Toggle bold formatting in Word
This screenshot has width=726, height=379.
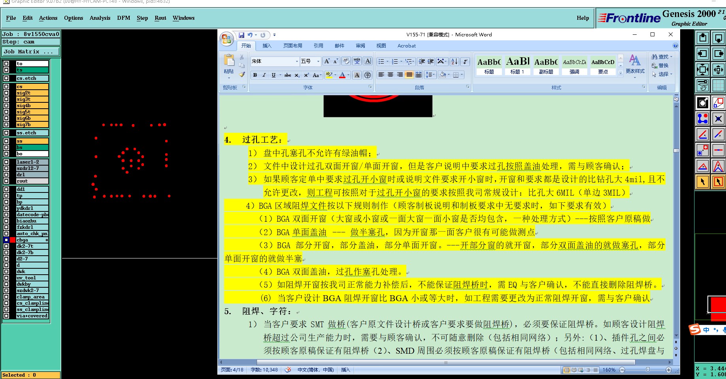tap(255, 75)
